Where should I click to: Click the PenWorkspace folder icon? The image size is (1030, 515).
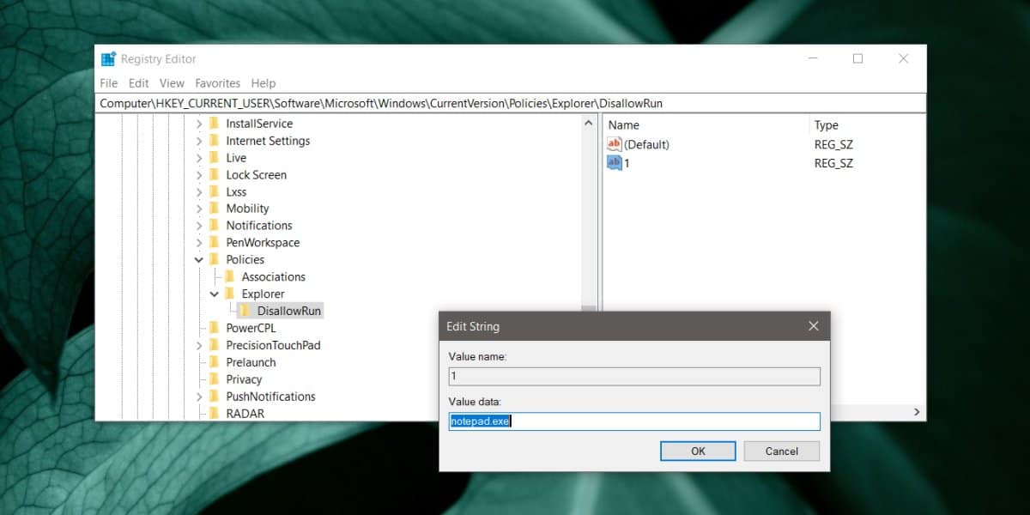(215, 243)
